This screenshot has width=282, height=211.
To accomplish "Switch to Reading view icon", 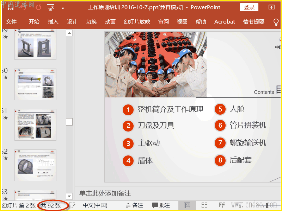I will click(x=222, y=205).
